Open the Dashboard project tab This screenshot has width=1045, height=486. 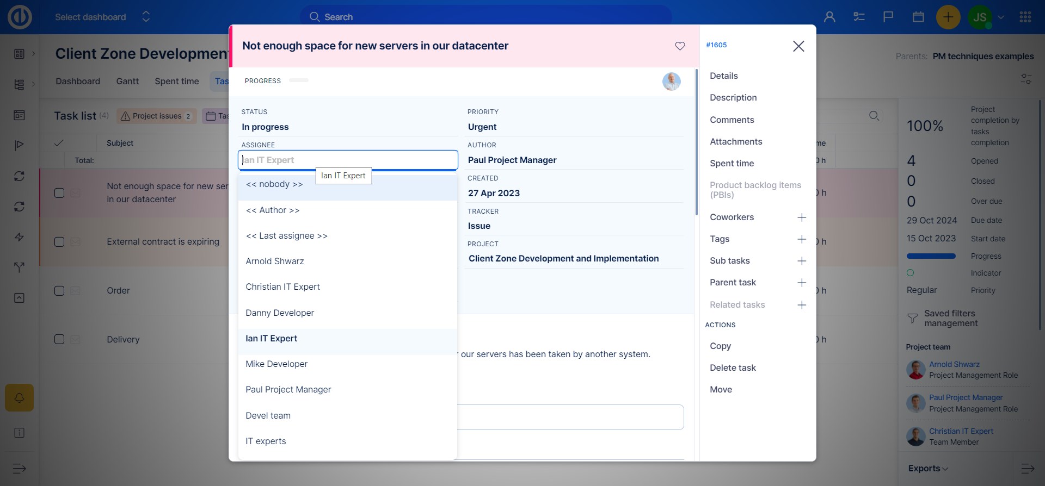click(x=78, y=81)
